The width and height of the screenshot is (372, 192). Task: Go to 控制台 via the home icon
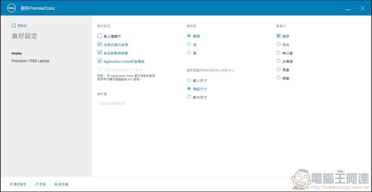point(19,26)
